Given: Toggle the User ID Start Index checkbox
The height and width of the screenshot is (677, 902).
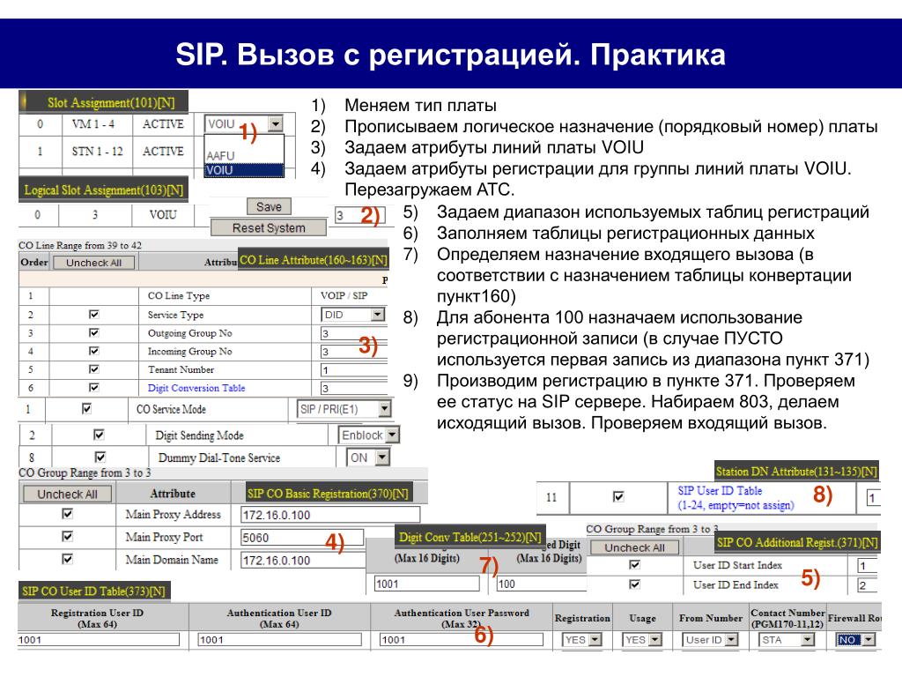Looking at the screenshot, I should point(634,565).
